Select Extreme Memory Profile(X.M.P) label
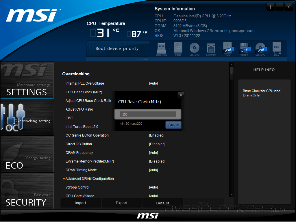This screenshot has width=296, height=222. [90, 161]
